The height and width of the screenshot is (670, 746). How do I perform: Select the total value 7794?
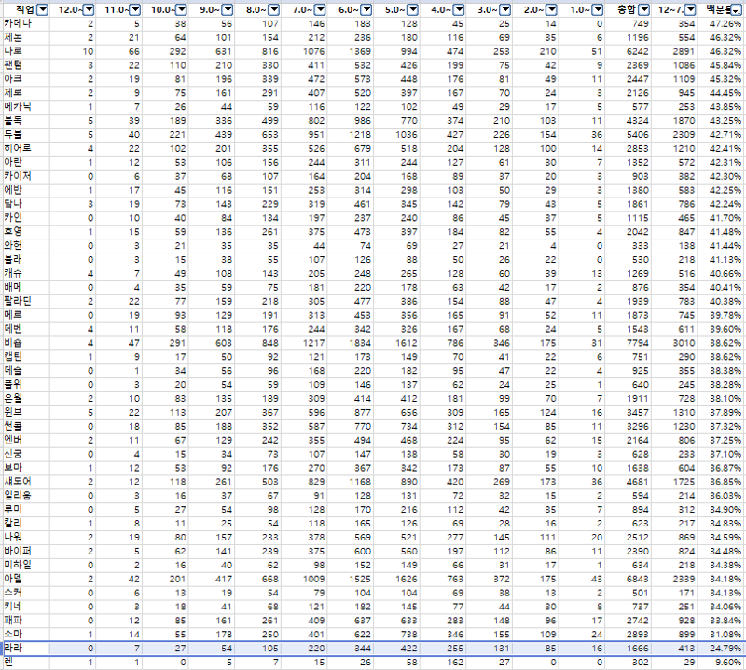coord(629,343)
